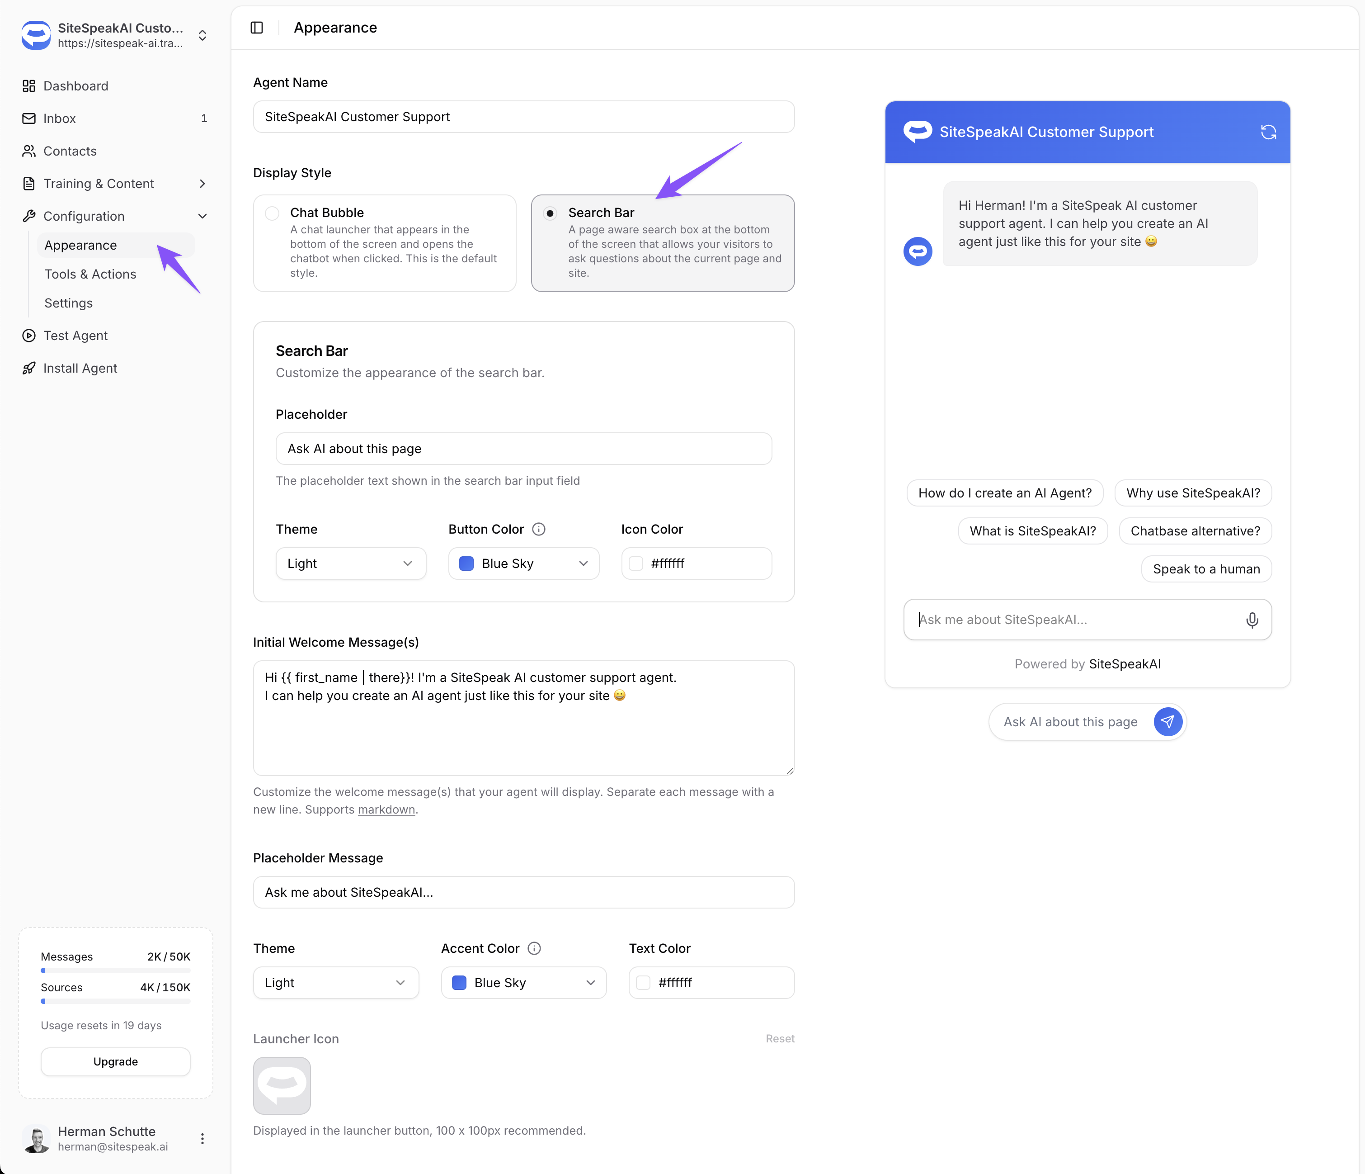Viewport: 1365px width, 1174px height.
Task: Open Herman Schutte's account options menu
Action: coord(202,1138)
